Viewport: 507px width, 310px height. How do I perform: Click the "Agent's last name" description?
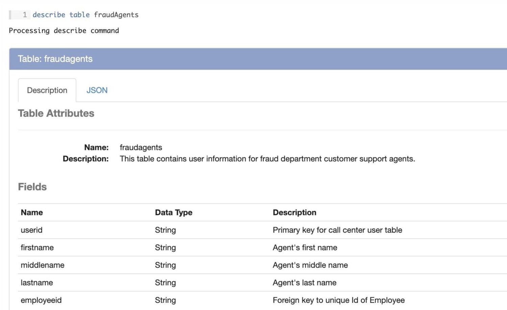pyautogui.click(x=305, y=283)
